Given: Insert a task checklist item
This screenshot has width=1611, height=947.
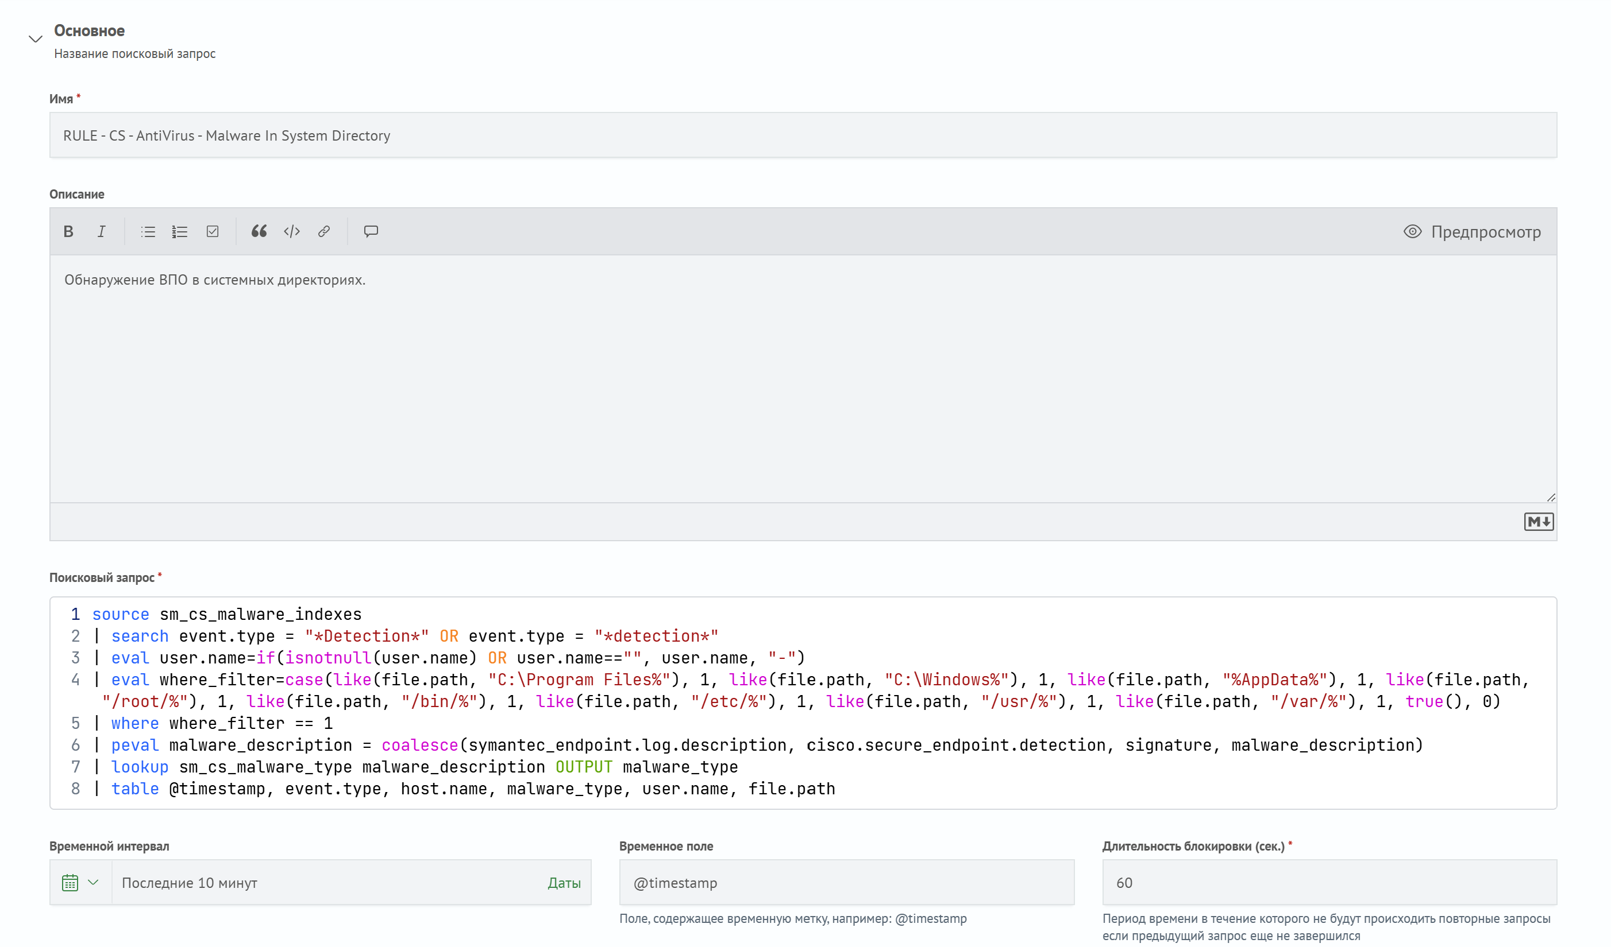Looking at the screenshot, I should coord(213,232).
